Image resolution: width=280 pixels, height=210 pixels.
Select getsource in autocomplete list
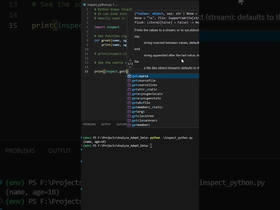(x=163, y=76)
